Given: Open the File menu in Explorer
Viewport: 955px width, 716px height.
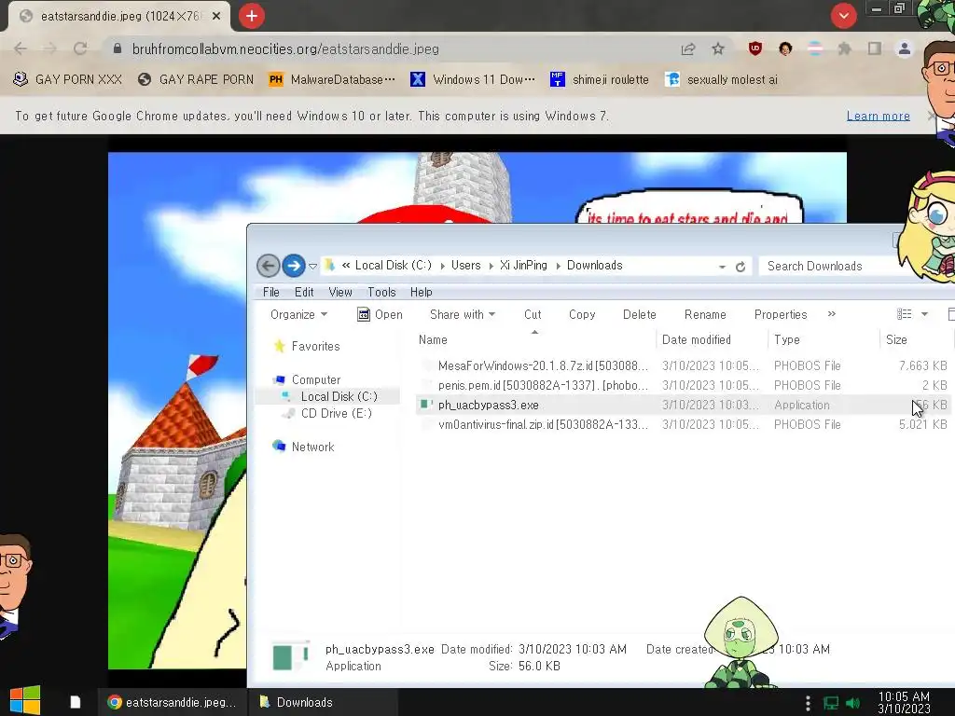Looking at the screenshot, I should [271, 292].
